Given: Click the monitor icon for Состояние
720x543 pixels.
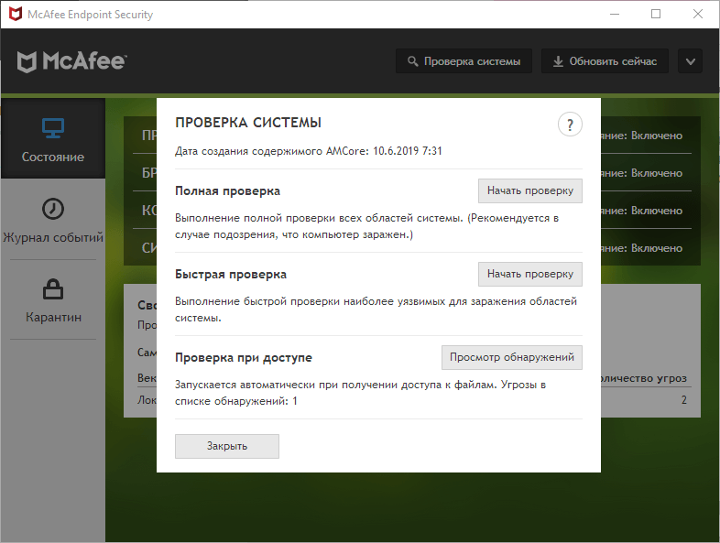Looking at the screenshot, I should pos(53,128).
